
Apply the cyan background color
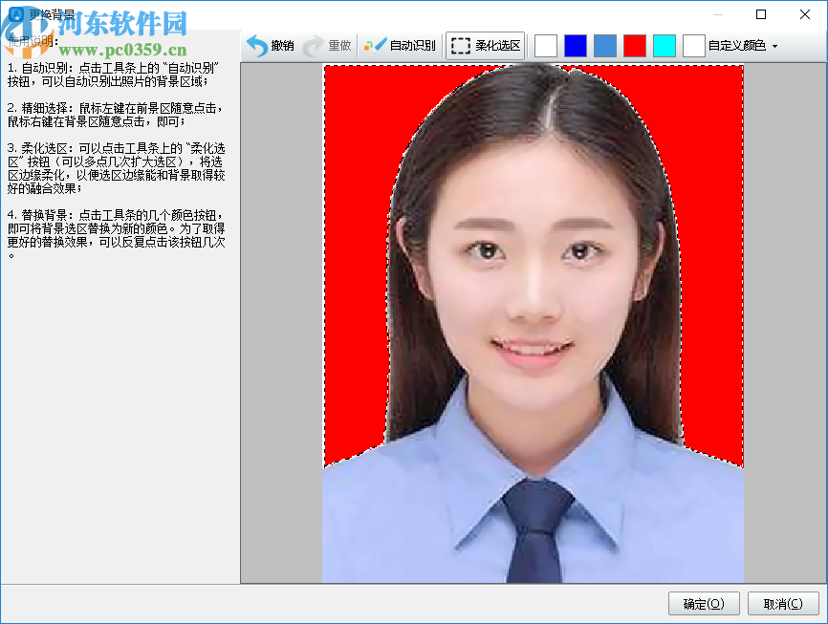coord(665,44)
